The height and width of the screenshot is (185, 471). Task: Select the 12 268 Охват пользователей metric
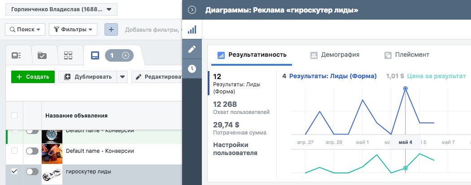(x=241, y=108)
